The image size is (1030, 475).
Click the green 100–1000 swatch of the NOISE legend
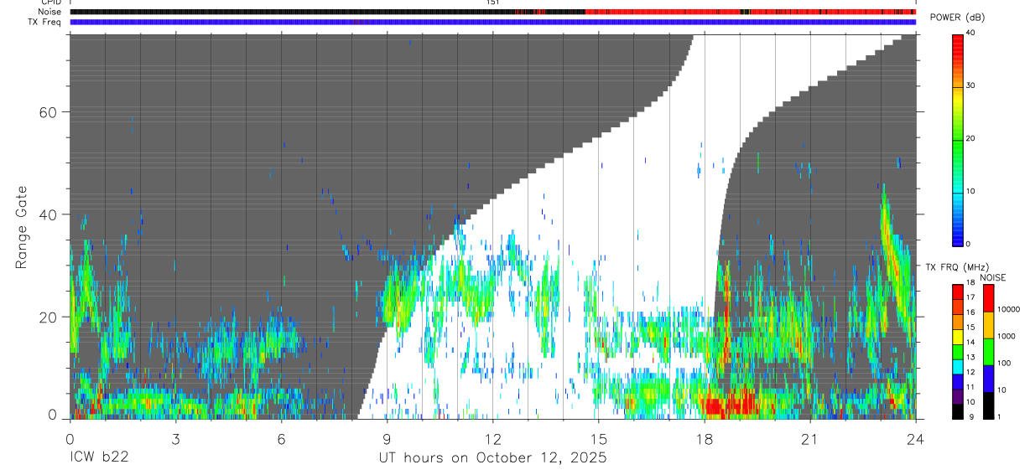tap(987, 352)
